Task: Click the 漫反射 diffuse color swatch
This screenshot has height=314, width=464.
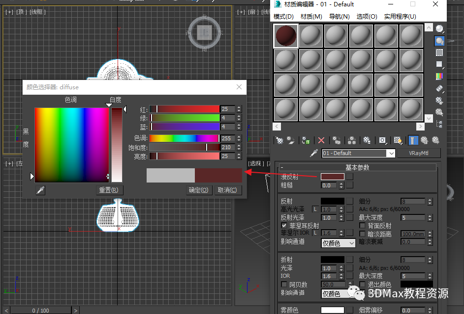Action: point(332,177)
